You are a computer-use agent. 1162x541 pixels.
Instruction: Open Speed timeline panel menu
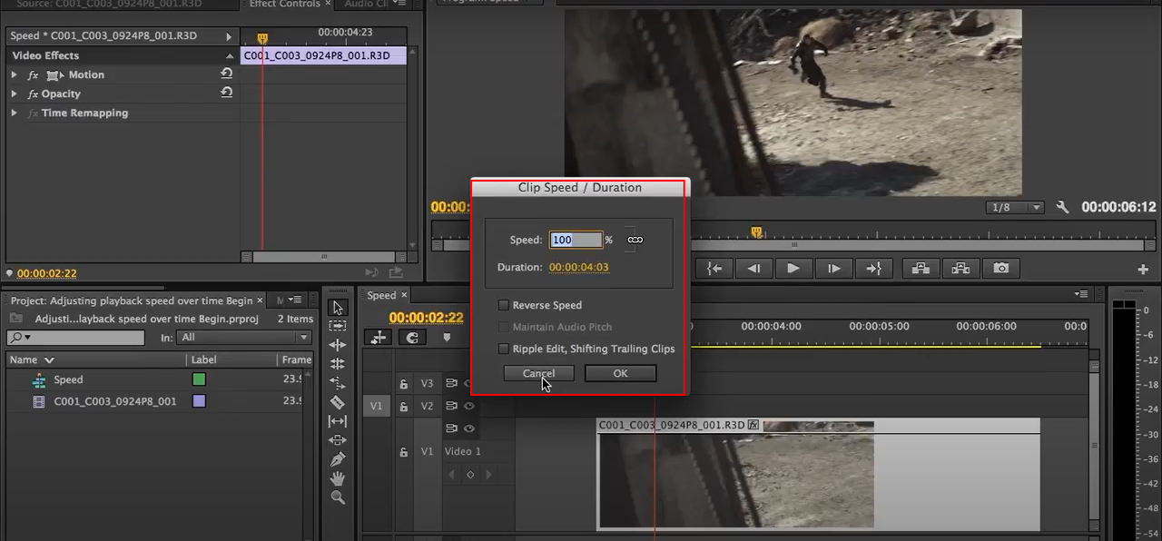tap(1080, 294)
